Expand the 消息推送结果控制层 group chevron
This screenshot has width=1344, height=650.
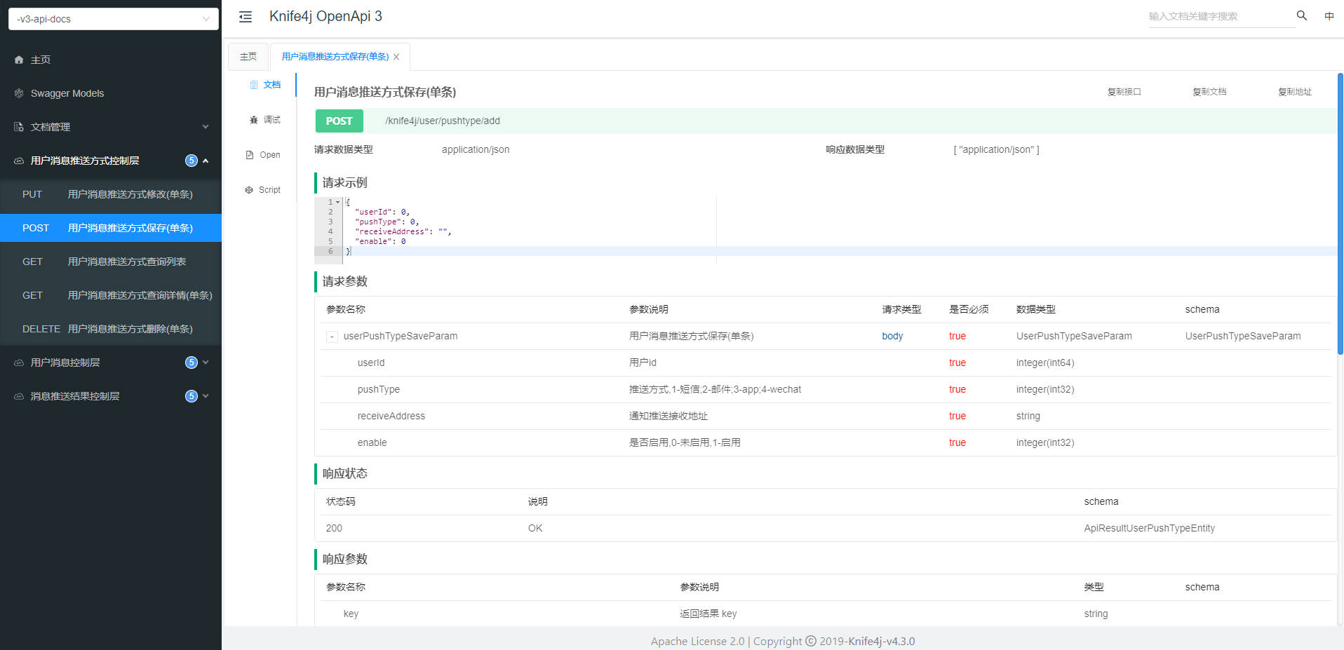point(206,396)
